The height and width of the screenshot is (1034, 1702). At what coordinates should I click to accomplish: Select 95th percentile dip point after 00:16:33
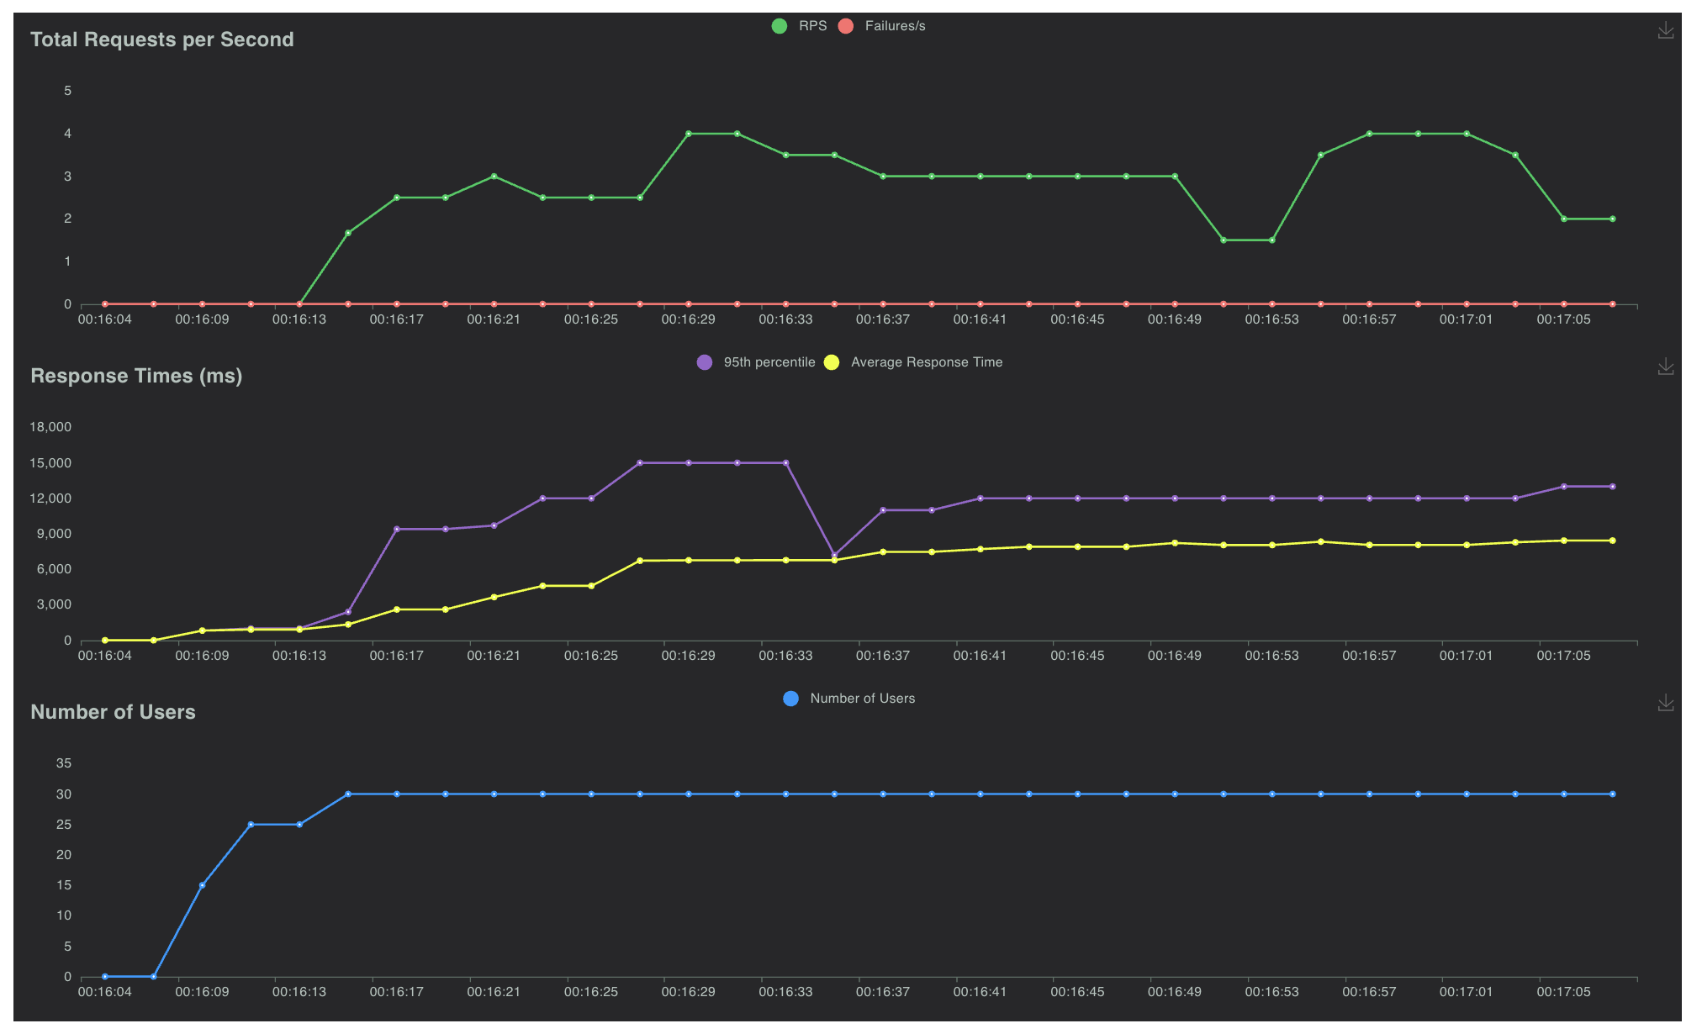pyautogui.click(x=834, y=556)
